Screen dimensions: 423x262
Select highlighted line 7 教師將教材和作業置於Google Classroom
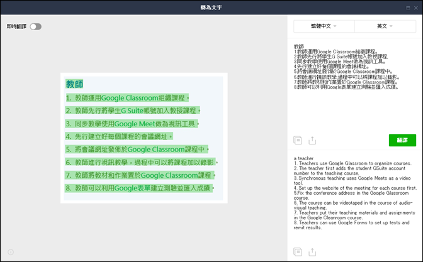point(140,175)
